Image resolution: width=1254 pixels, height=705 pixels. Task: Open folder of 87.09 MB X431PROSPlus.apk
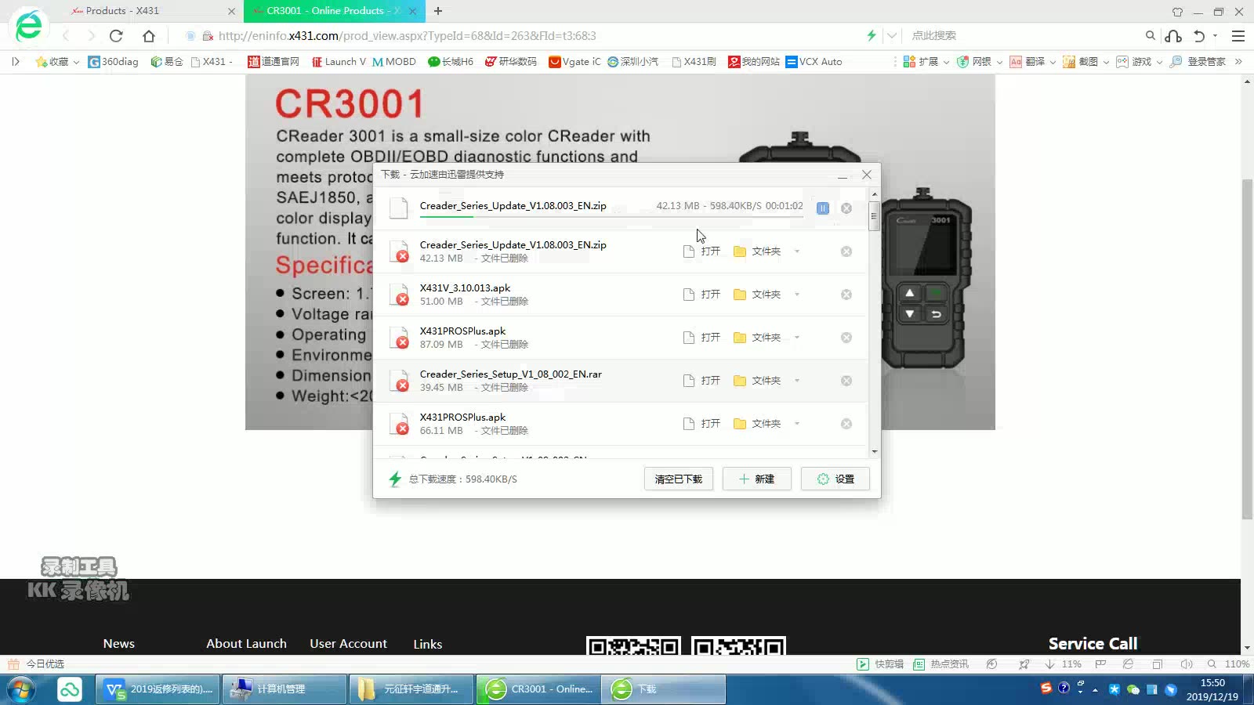(757, 338)
